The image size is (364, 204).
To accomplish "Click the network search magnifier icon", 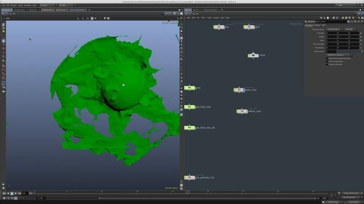I will click(x=359, y=18).
